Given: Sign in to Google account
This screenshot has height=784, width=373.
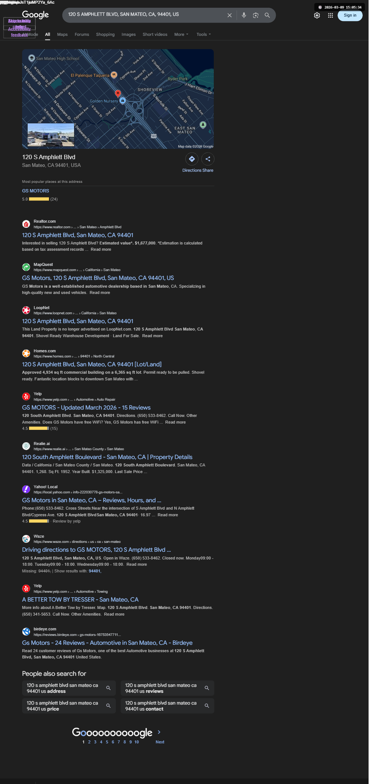Looking at the screenshot, I should pyautogui.click(x=350, y=16).
